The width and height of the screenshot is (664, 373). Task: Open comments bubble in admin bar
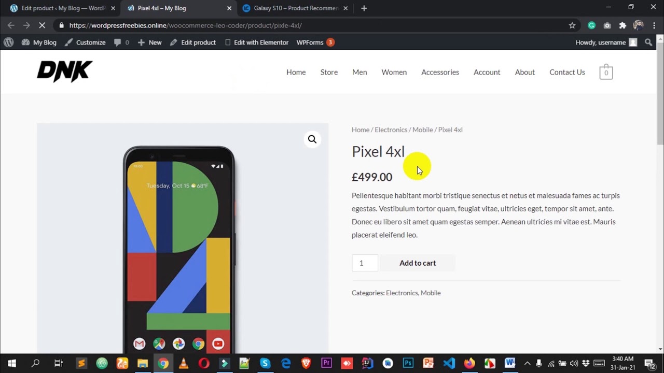click(x=121, y=42)
